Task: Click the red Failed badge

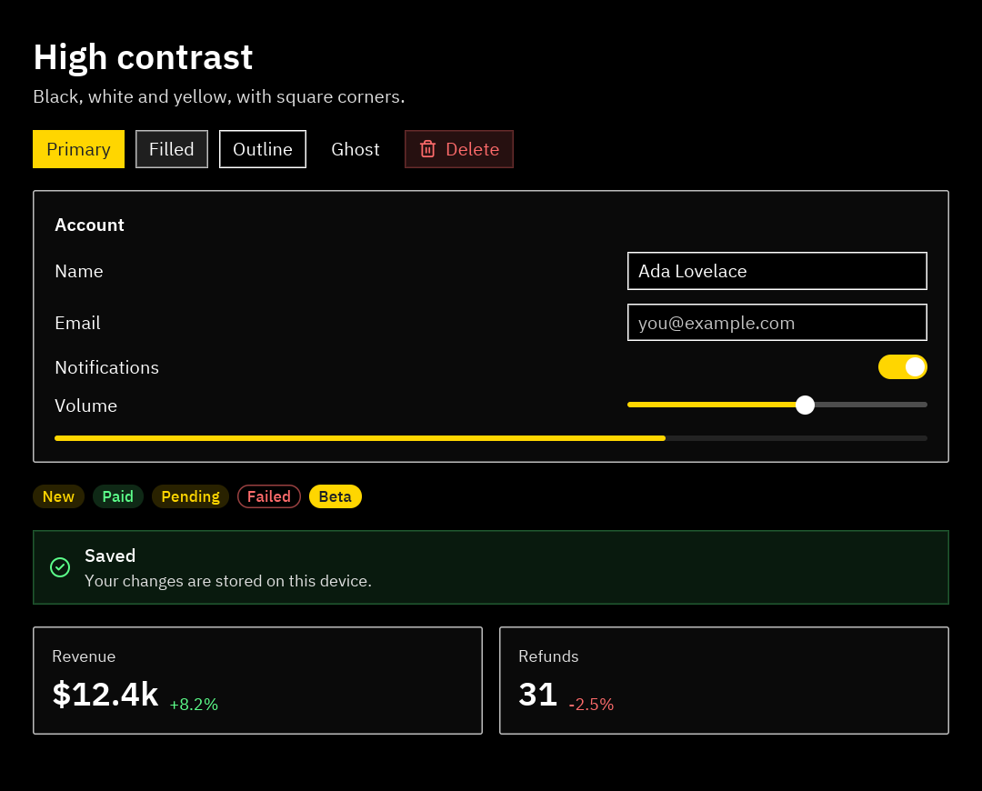Action: (x=268, y=496)
